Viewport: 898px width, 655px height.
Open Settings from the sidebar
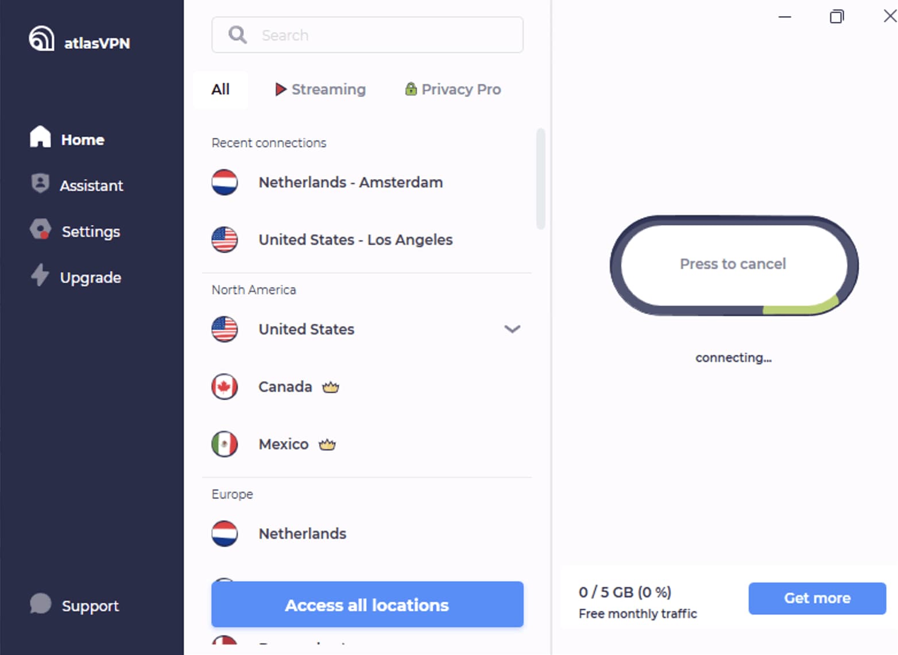(x=90, y=231)
